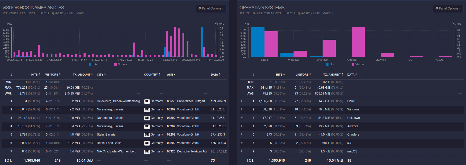Expand the Linux row arrow
466x165 pixels.
pos(242,101)
